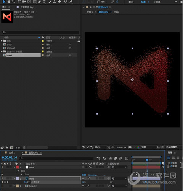Viewport: 183px width, 191px height.
Task: Take a snapshot with the camera icon
Action: click(130, 147)
